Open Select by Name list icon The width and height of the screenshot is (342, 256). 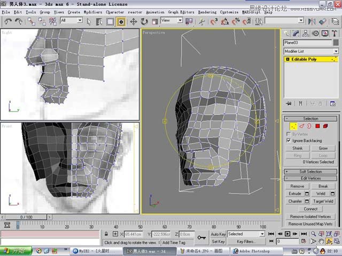pos(99,21)
